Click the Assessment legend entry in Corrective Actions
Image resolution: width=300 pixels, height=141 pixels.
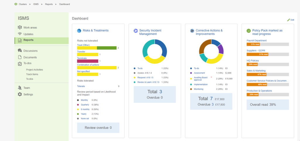(x=199, y=73)
